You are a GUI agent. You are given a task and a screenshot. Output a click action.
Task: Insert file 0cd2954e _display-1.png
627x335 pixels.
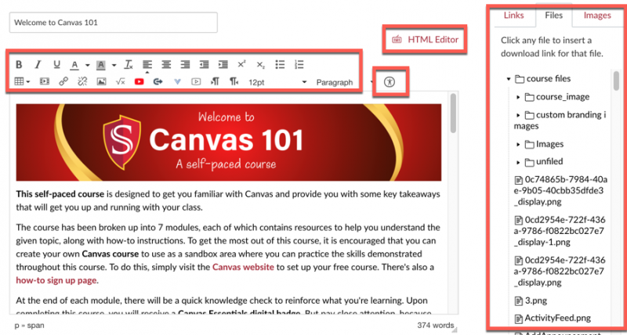pos(560,231)
